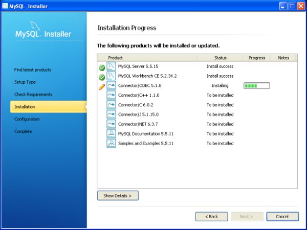Select the Find latest products step
The height and width of the screenshot is (230, 307).
[x=33, y=70]
